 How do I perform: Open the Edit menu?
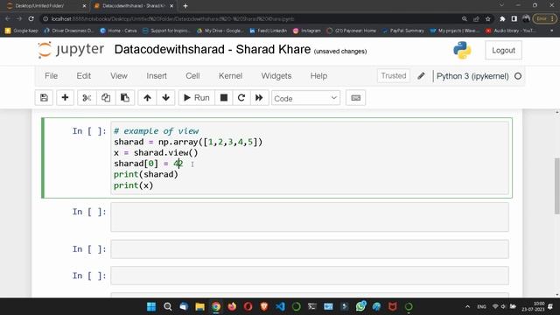[x=84, y=76]
